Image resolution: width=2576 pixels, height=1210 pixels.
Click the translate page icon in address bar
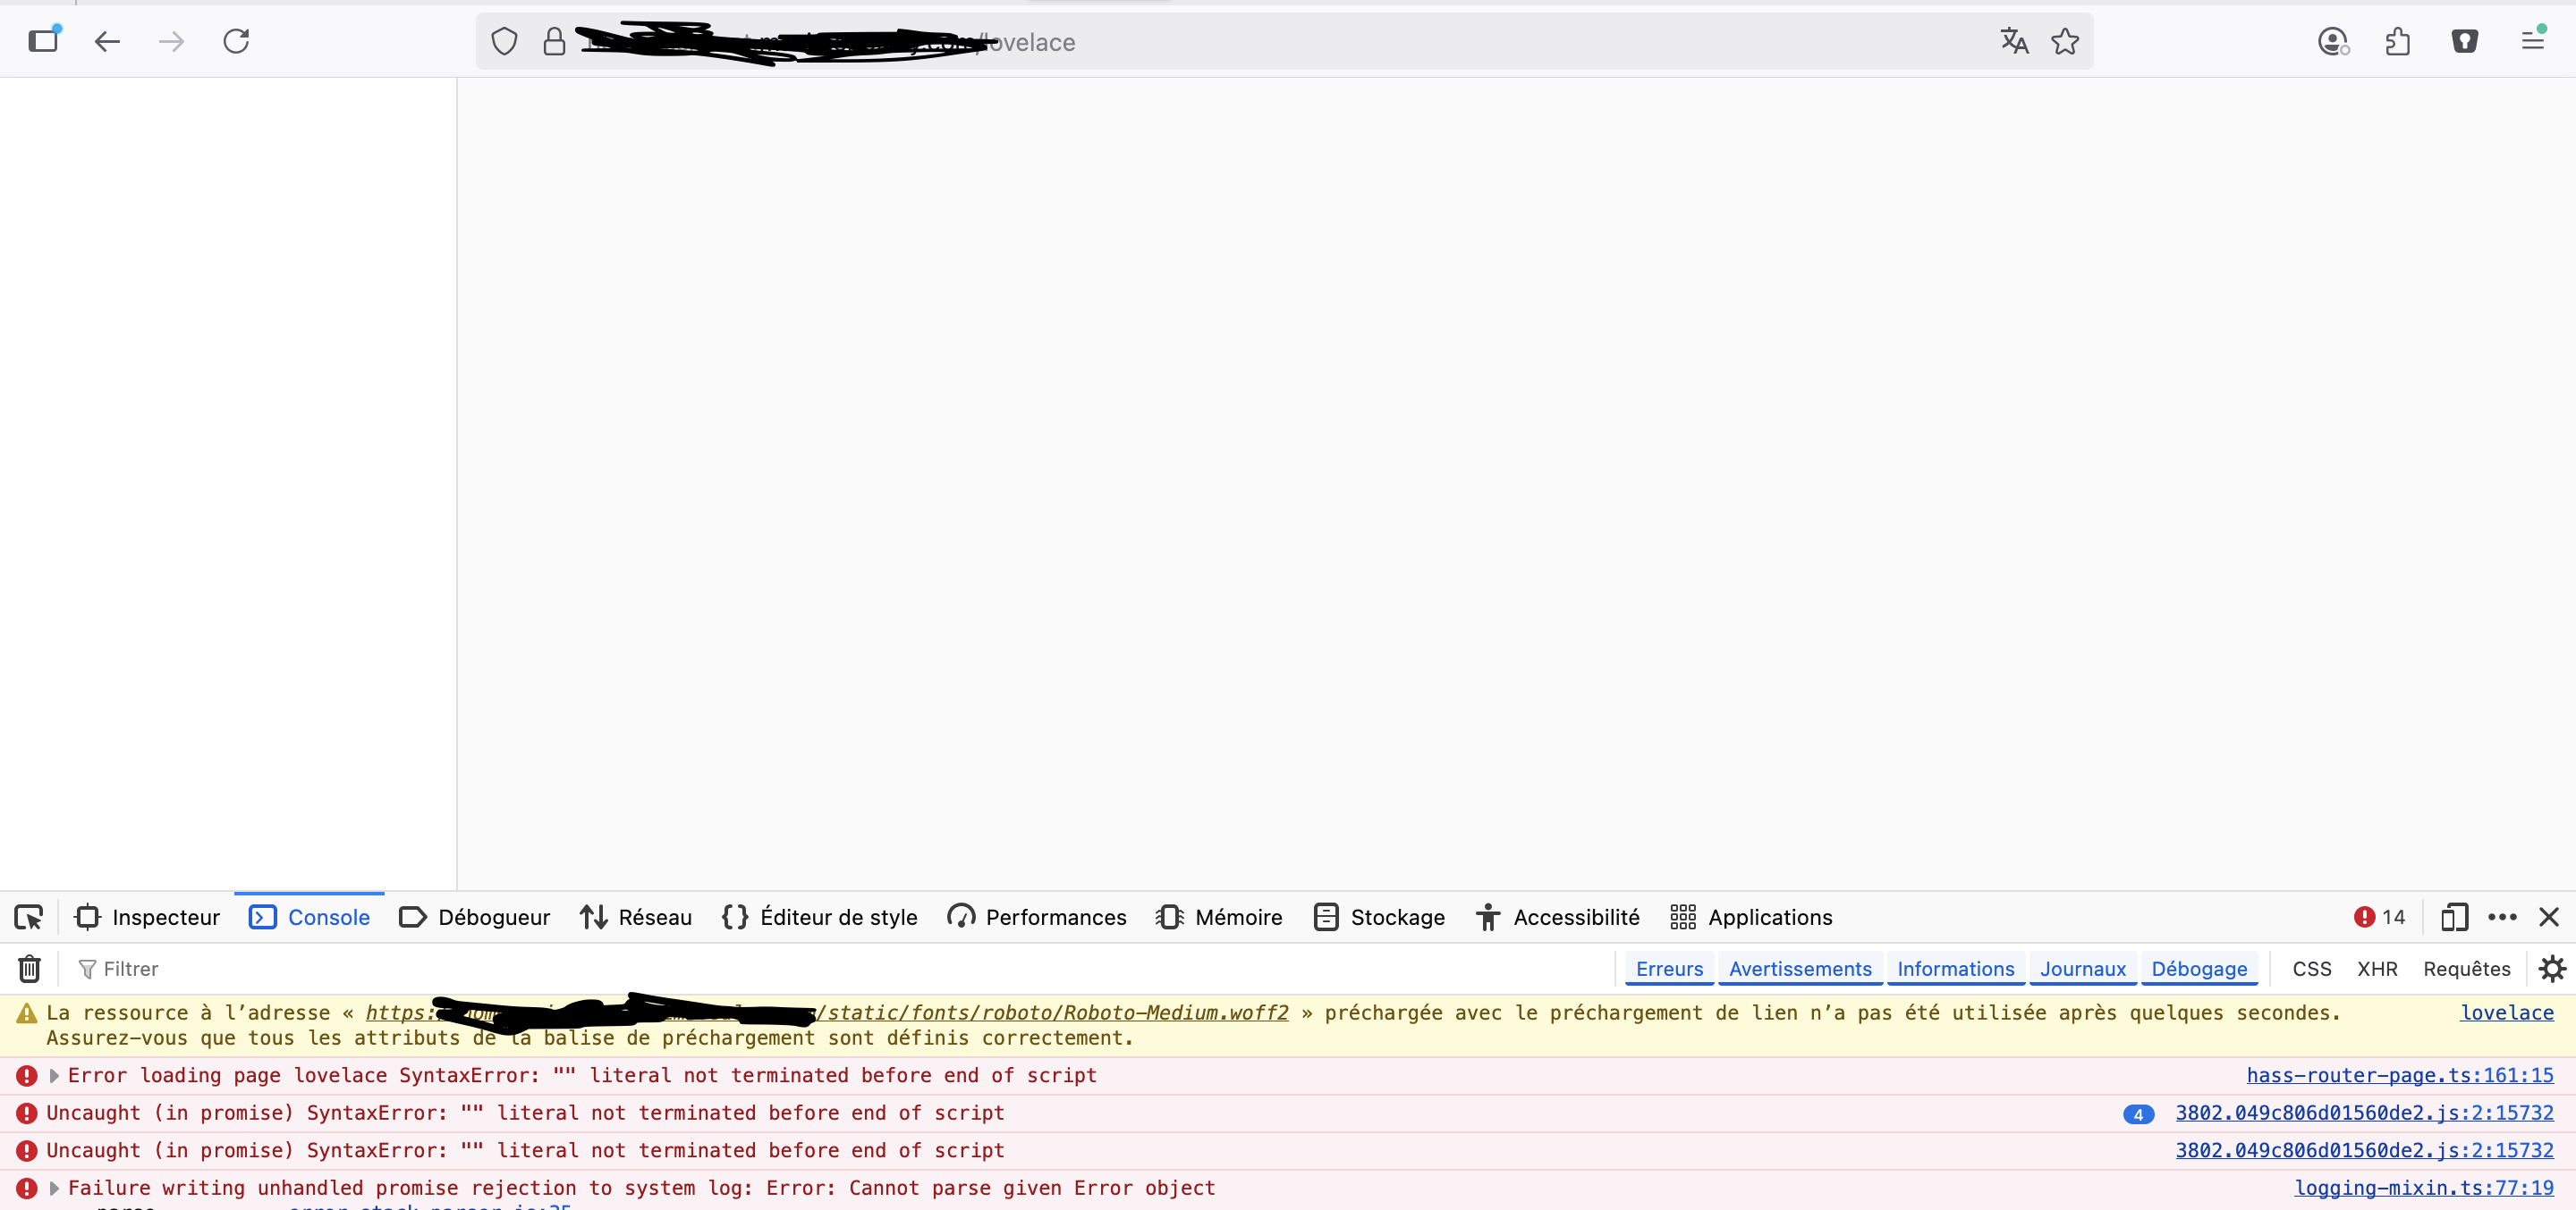(x=2014, y=41)
